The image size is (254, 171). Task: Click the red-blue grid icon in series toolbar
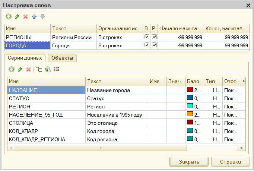click(x=56, y=69)
